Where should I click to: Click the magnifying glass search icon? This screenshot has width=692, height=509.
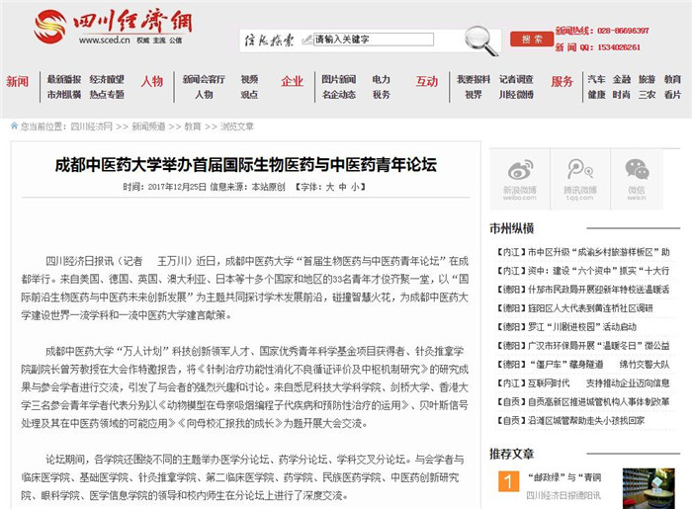(480, 40)
